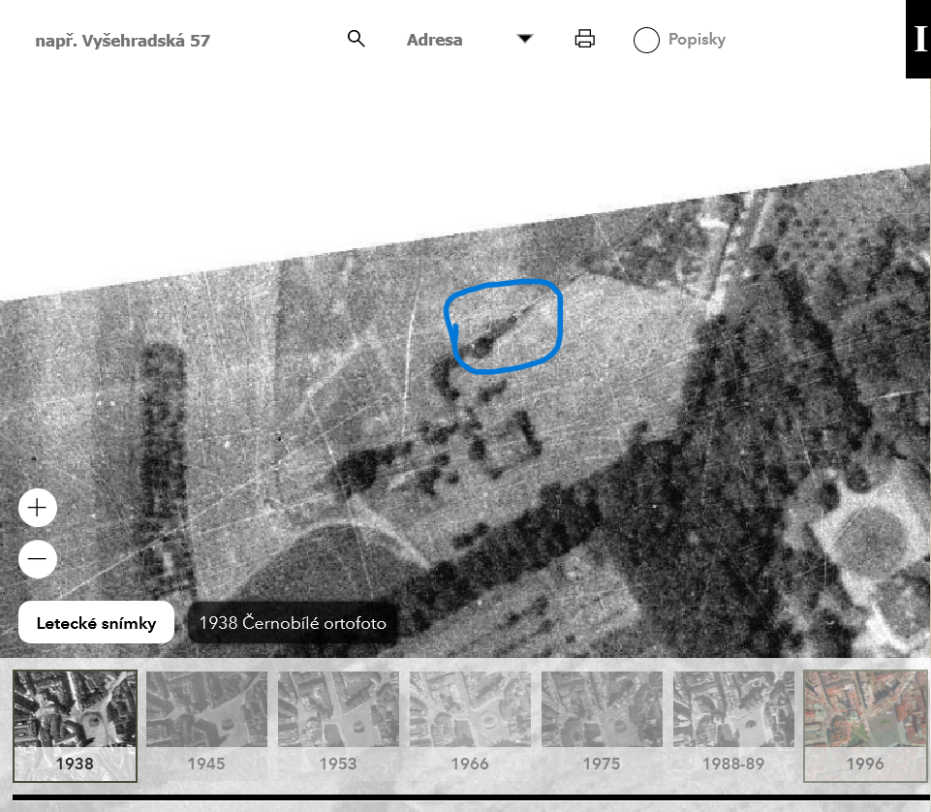Toggle the Popisky labels radio button
The width and height of the screenshot is (931, 812).
coord(646,40)
